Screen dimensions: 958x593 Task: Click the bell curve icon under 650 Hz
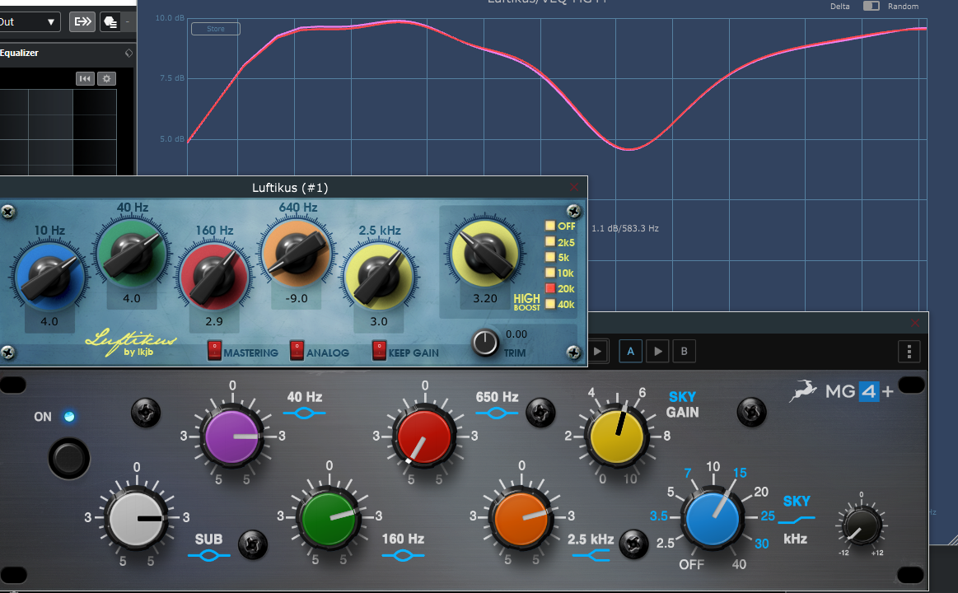tap(497, 413)
